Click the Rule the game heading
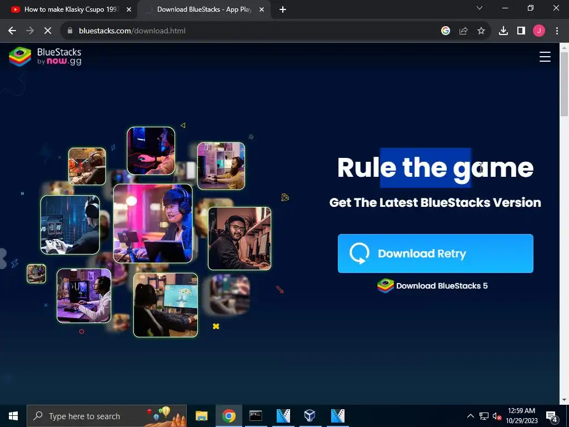 [435, 168]
